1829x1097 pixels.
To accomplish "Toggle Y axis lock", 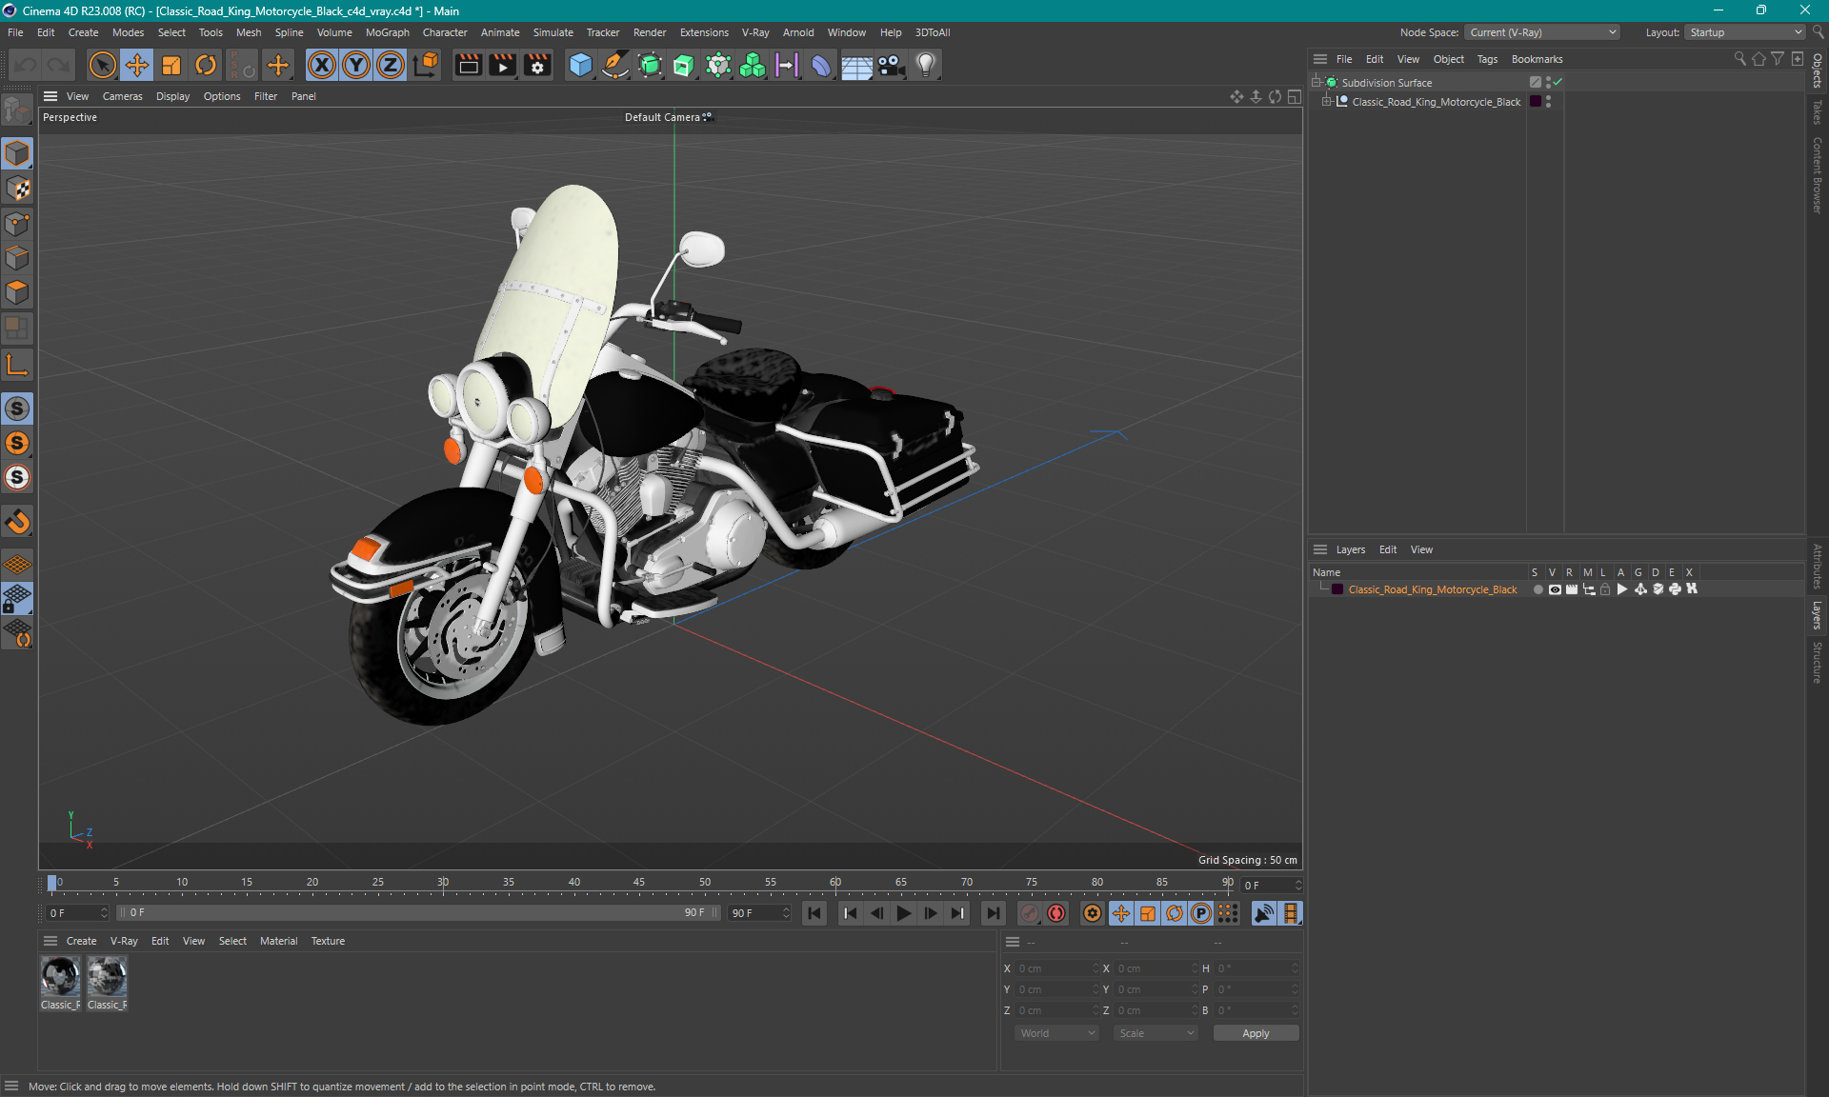I will (356, 65).
